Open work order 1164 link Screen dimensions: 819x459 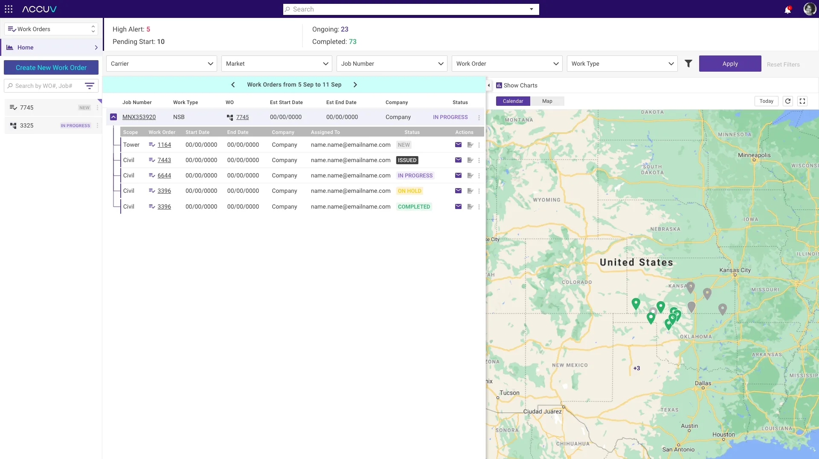click(164, 145)
